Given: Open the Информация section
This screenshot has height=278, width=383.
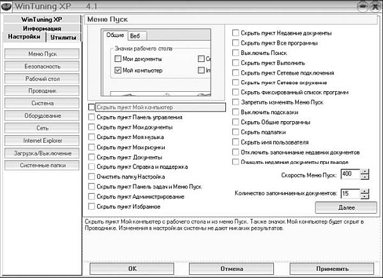Looking at the screenshot, I should [x=41, y=28].
